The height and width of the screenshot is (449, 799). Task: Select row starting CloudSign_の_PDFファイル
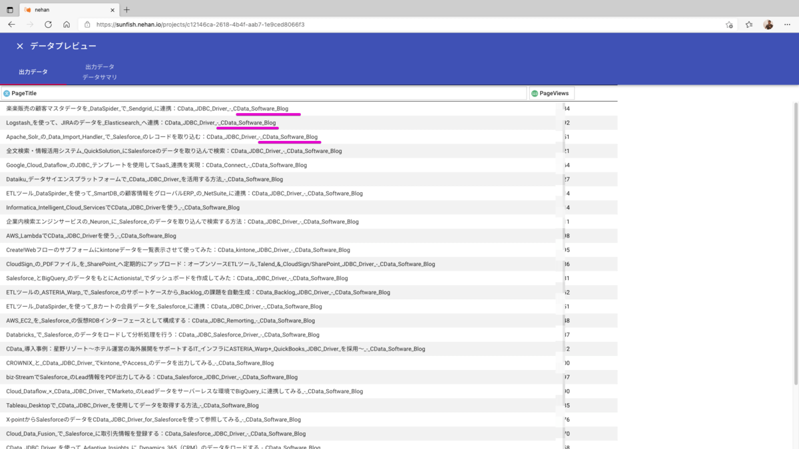(309, 264)
